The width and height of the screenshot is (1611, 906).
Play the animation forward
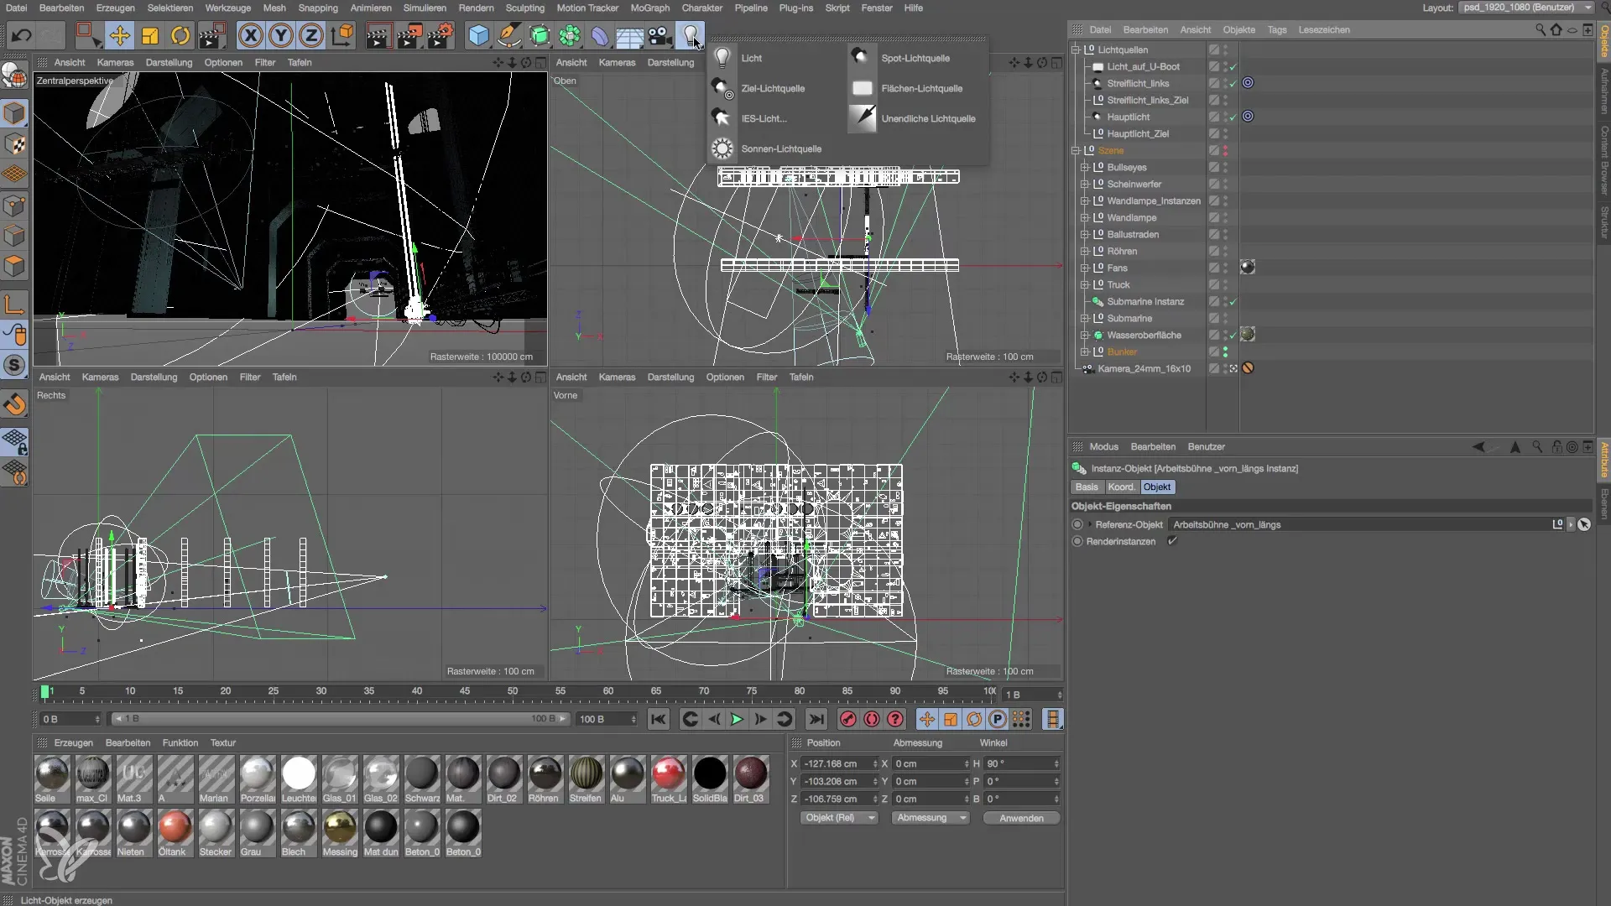click(737, 719)
